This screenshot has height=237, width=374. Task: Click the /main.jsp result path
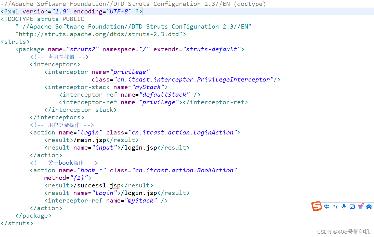pos(90,140)
